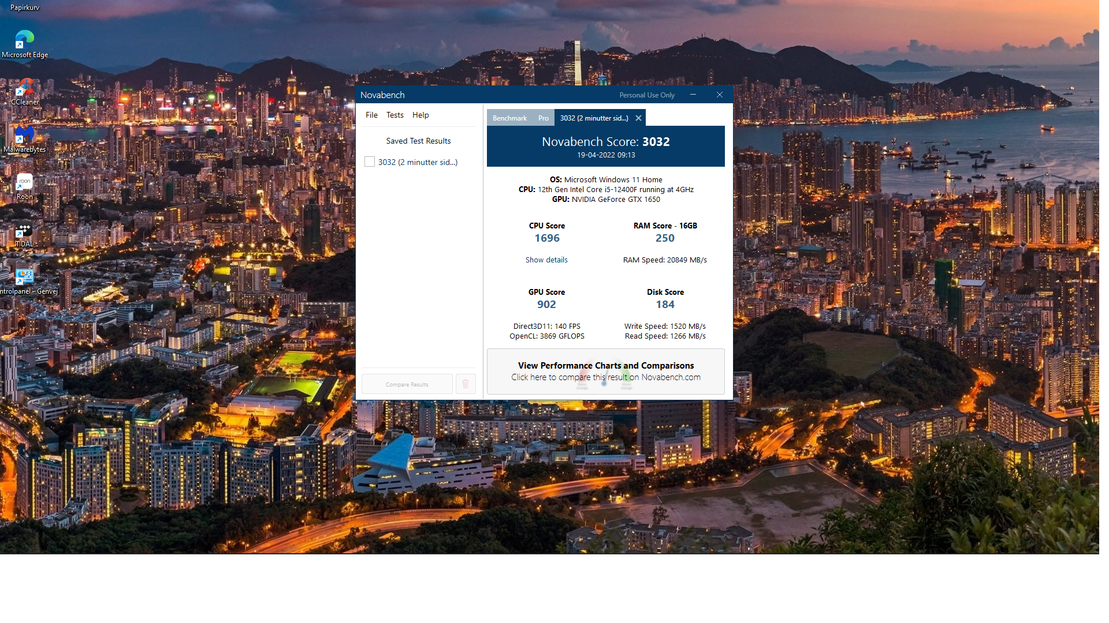
Task: Open Microsoft Edge desktop shortcut
Action: [x=24, y=40]
